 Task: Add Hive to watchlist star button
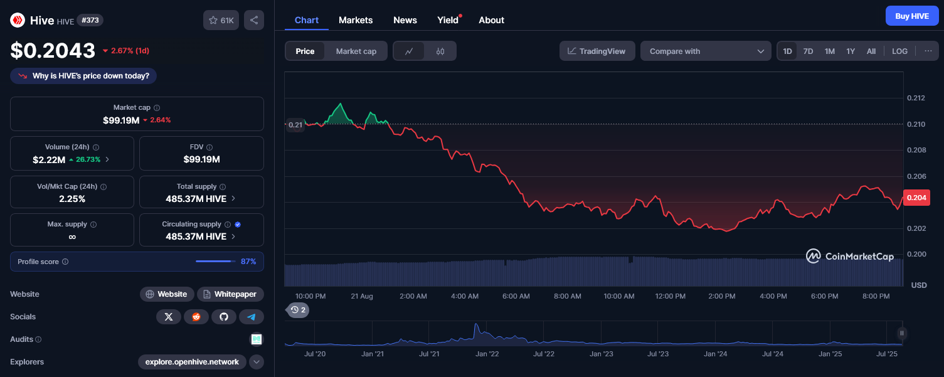pyautogui.click(x=221, y=20)
